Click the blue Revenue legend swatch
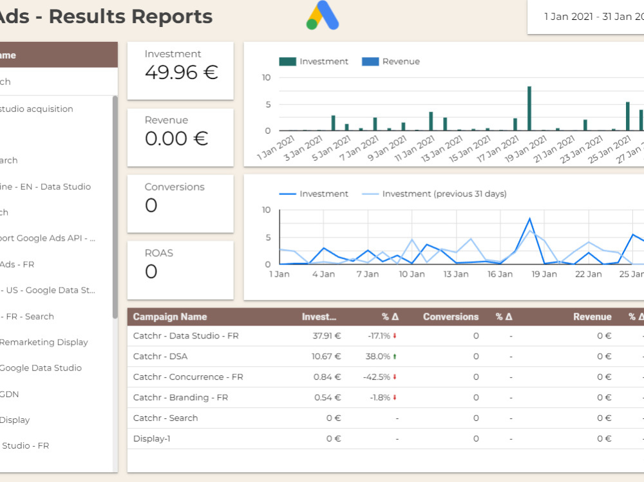This screenshot has width=644, height=482. tap(370, 62)
